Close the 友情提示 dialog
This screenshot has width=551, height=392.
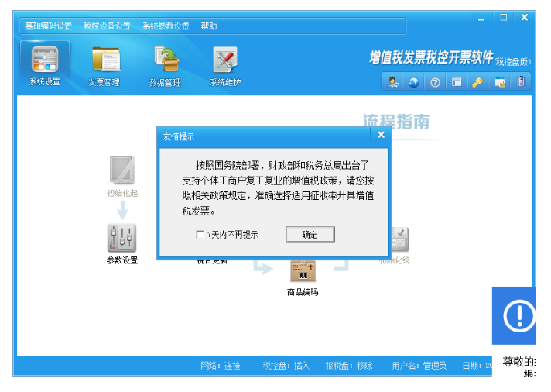(x=380, y=135)
